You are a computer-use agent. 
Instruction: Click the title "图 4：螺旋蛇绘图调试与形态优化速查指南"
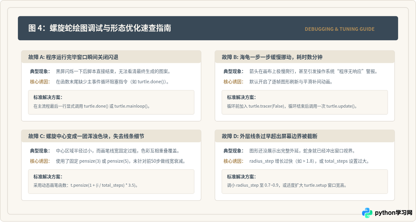tap(100, 28)
